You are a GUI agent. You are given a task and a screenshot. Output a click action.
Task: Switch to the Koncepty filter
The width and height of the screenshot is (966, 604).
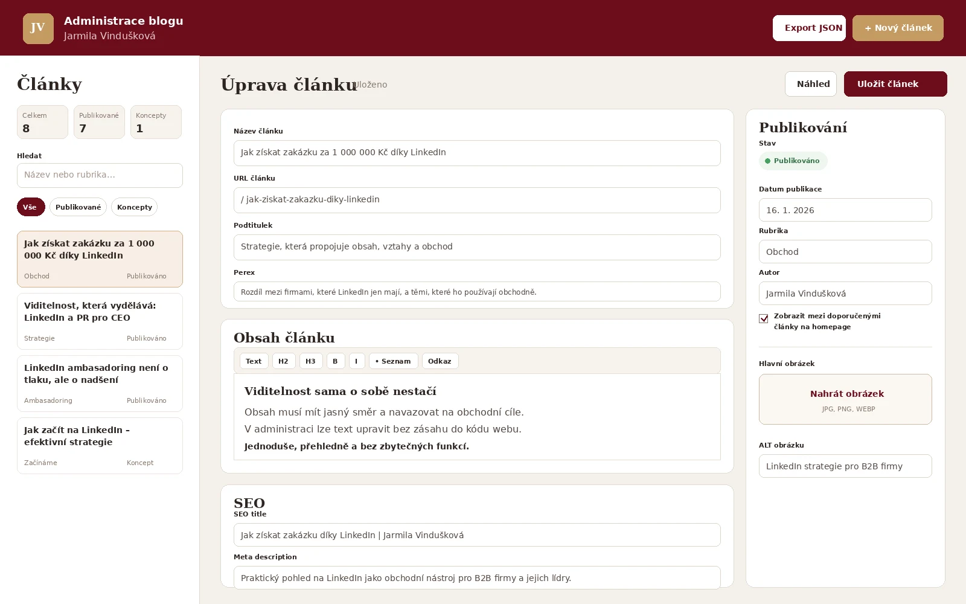(x=135, y=207)
